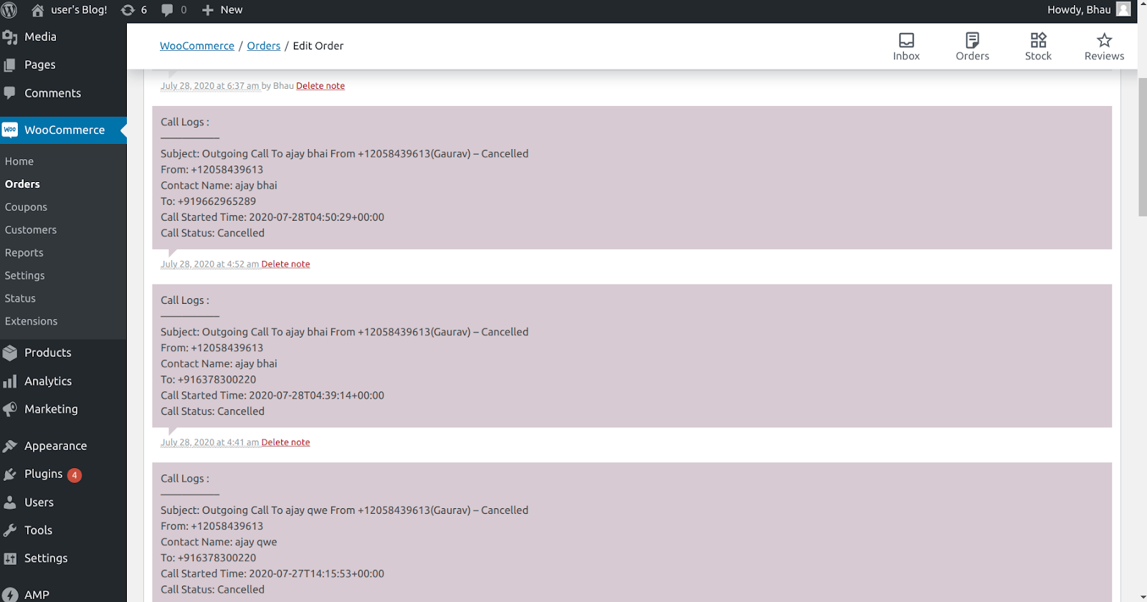Screen dimensions: 1147x602
Task: Delete the note dated 4:41 am
Action: (x=285, y=443)
